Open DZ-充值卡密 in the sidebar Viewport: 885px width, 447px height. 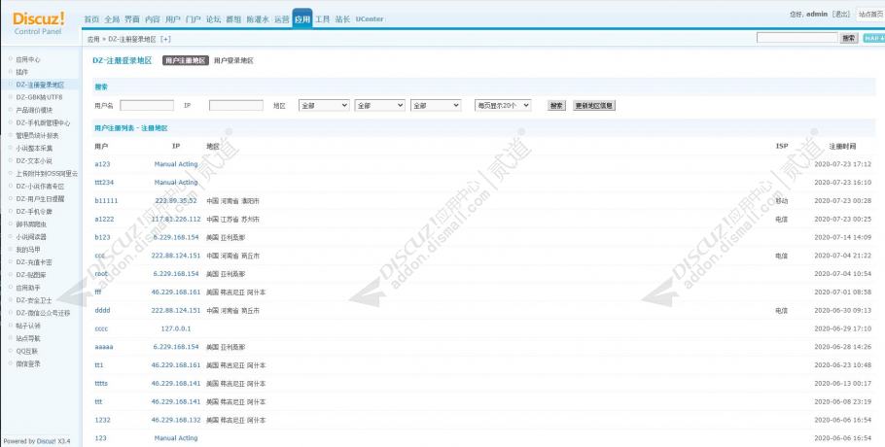[x=33, y=262]
